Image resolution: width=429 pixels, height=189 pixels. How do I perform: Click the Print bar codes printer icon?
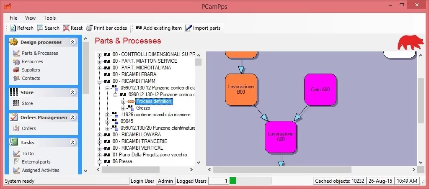coord(89,28)
